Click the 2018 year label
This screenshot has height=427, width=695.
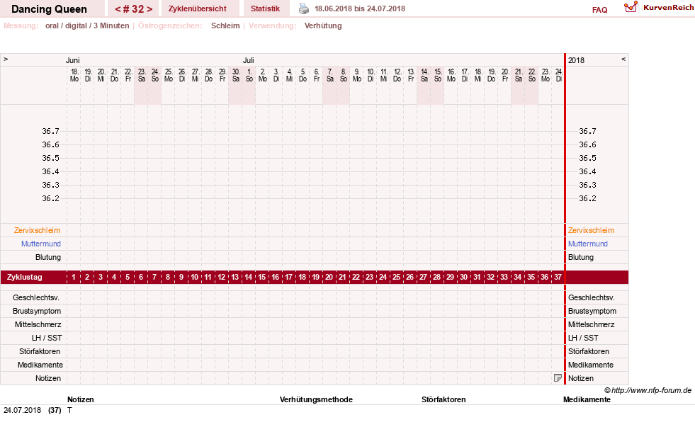[x=576, y=60]
